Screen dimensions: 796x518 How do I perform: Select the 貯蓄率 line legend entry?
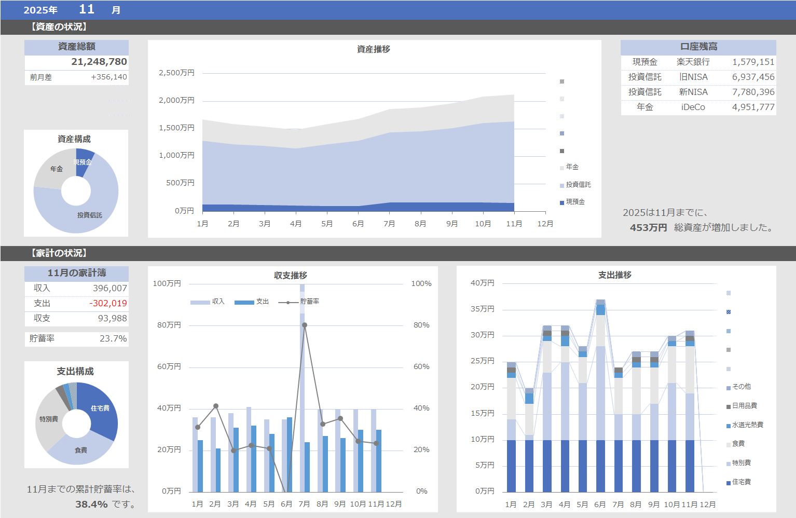tap(289, 302)
